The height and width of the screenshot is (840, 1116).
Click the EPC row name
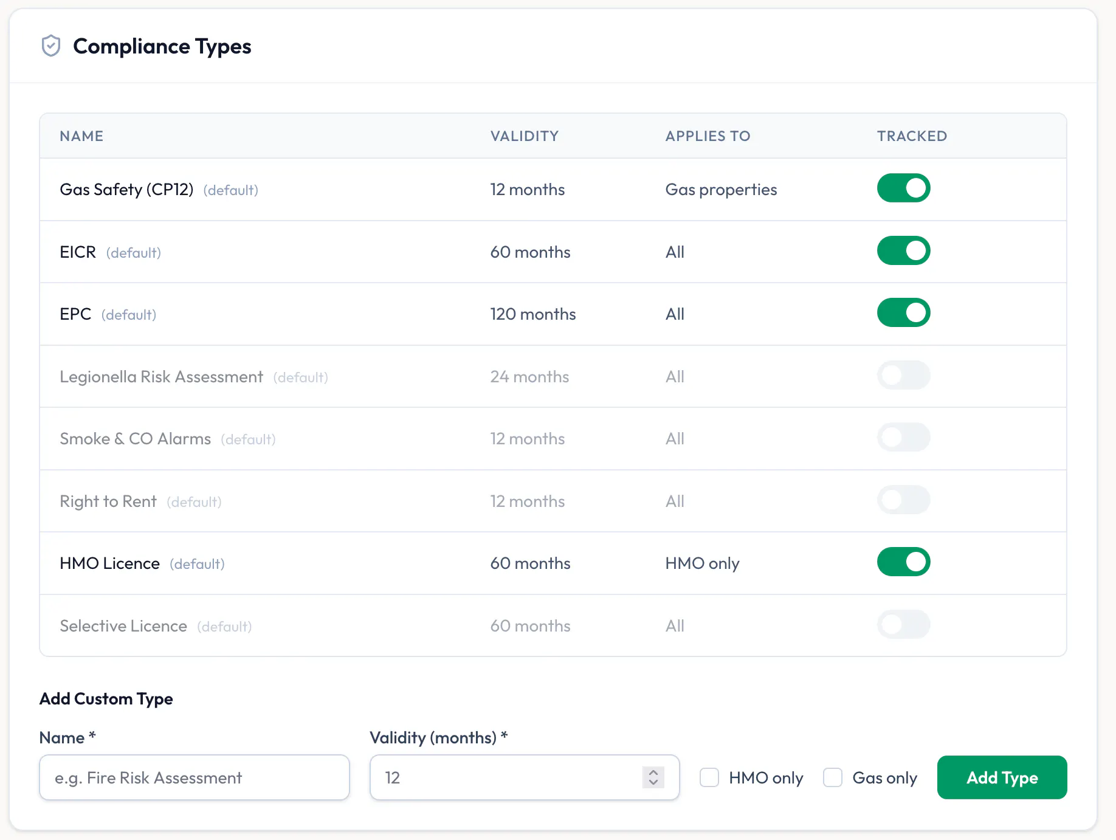click(75, 314)
